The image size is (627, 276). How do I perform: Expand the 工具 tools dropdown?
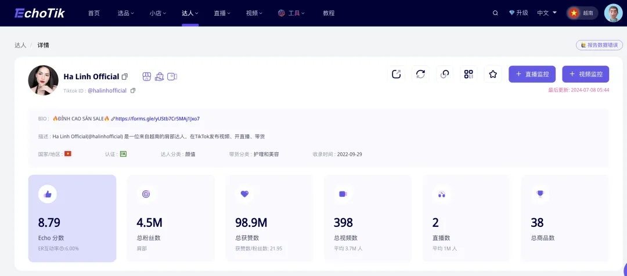pos(292,13)
